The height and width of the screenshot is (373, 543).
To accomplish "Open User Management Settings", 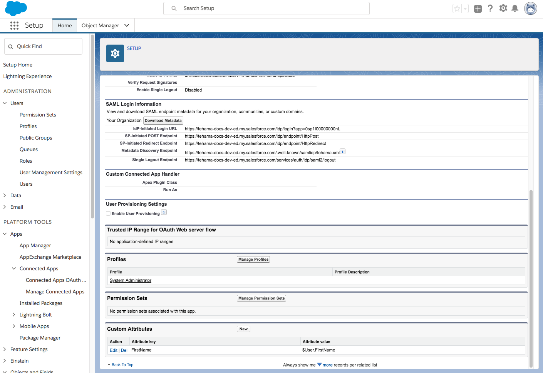I will pos(51,172).
